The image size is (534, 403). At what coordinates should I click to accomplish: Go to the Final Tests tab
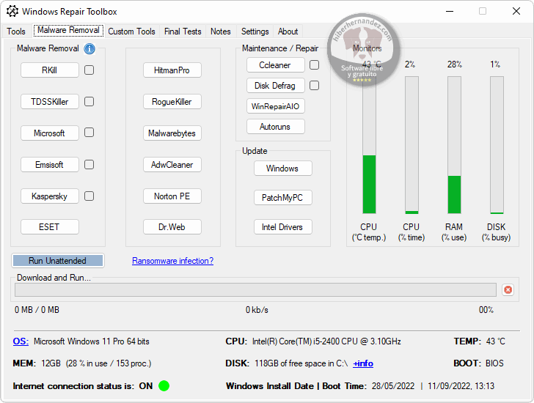183,32
